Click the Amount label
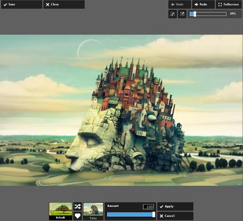Image resolution: width=243 pixels, height=221 pixels. coord(113,206)
